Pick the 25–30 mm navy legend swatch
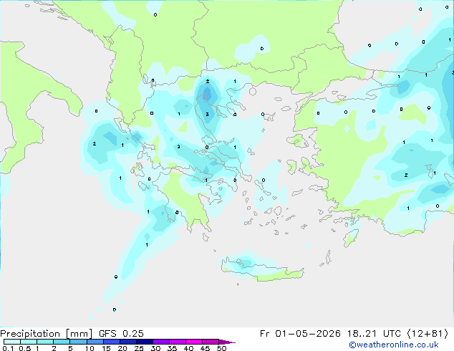454x351 pixels. pyautogui.click(x=145, y=342)
